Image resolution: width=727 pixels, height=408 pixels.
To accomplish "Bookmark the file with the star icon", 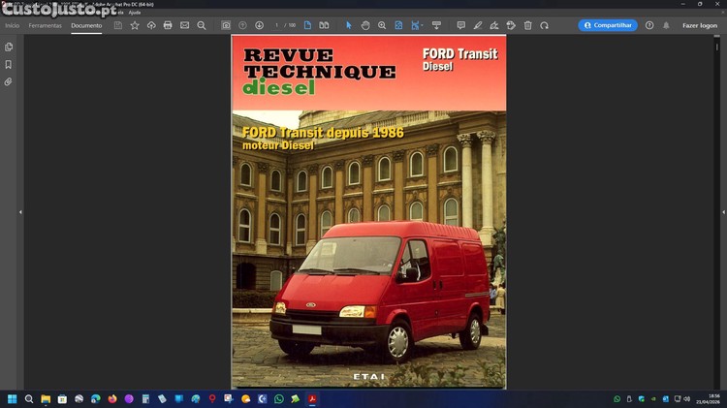I will click(135, 25).
